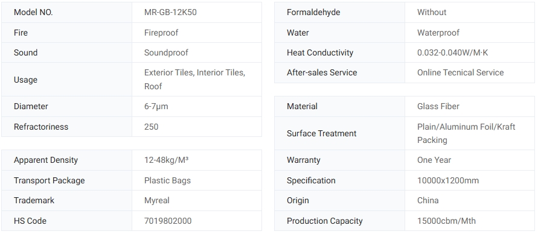Select Exterior Tiles, Interior Tiles, Roof text
This screenshot has height=234, width=538.
point(194,80)
